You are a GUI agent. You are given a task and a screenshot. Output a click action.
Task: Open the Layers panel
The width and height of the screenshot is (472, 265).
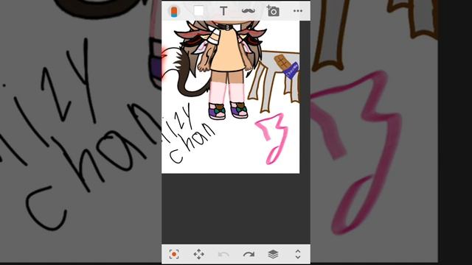pos(273,254)
